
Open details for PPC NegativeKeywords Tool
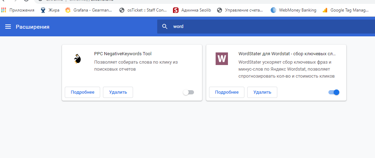coord(83,92)
